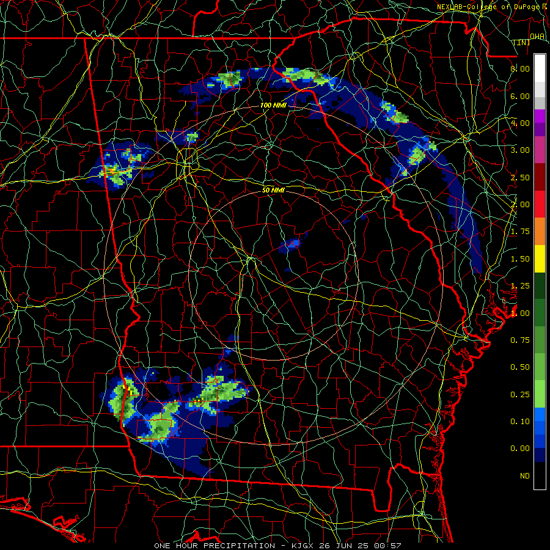The image size is (550, 550).
Task: Click the OHA product code label
Action: point(537,37)
